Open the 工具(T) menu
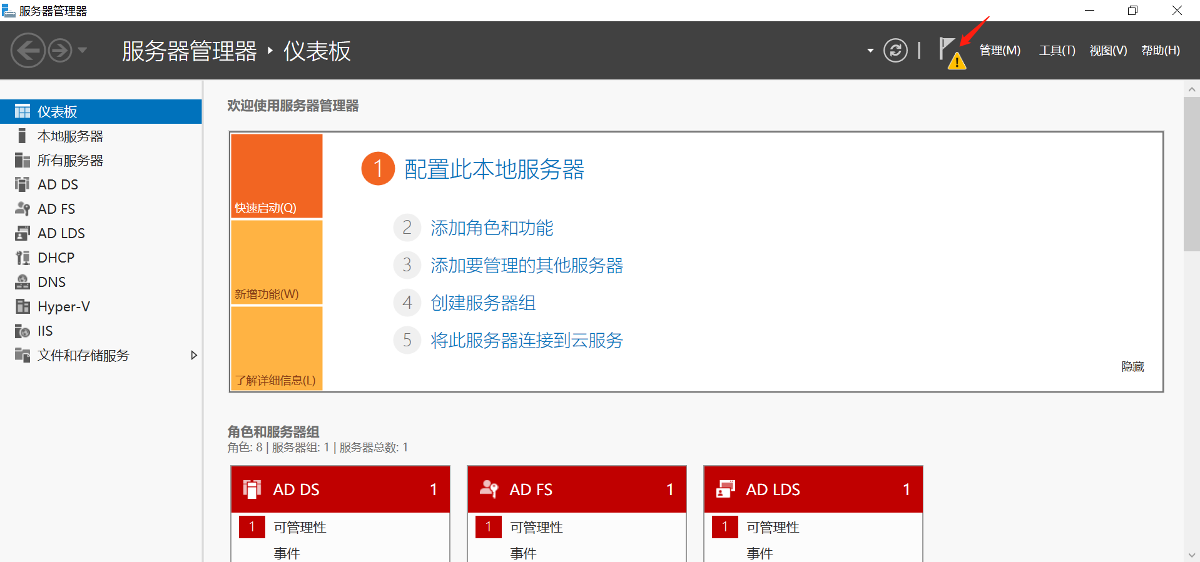This screenshot has height=562, width=1200. pyautogui.click(x=1057, y=51)
